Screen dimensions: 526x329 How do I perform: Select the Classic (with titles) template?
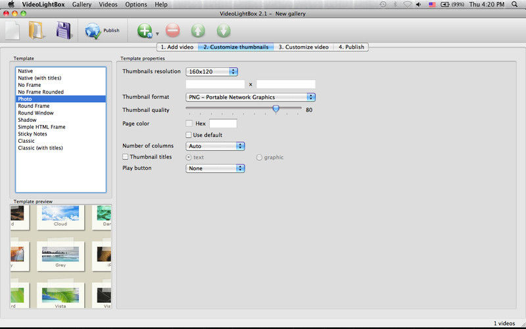point(60,147)
